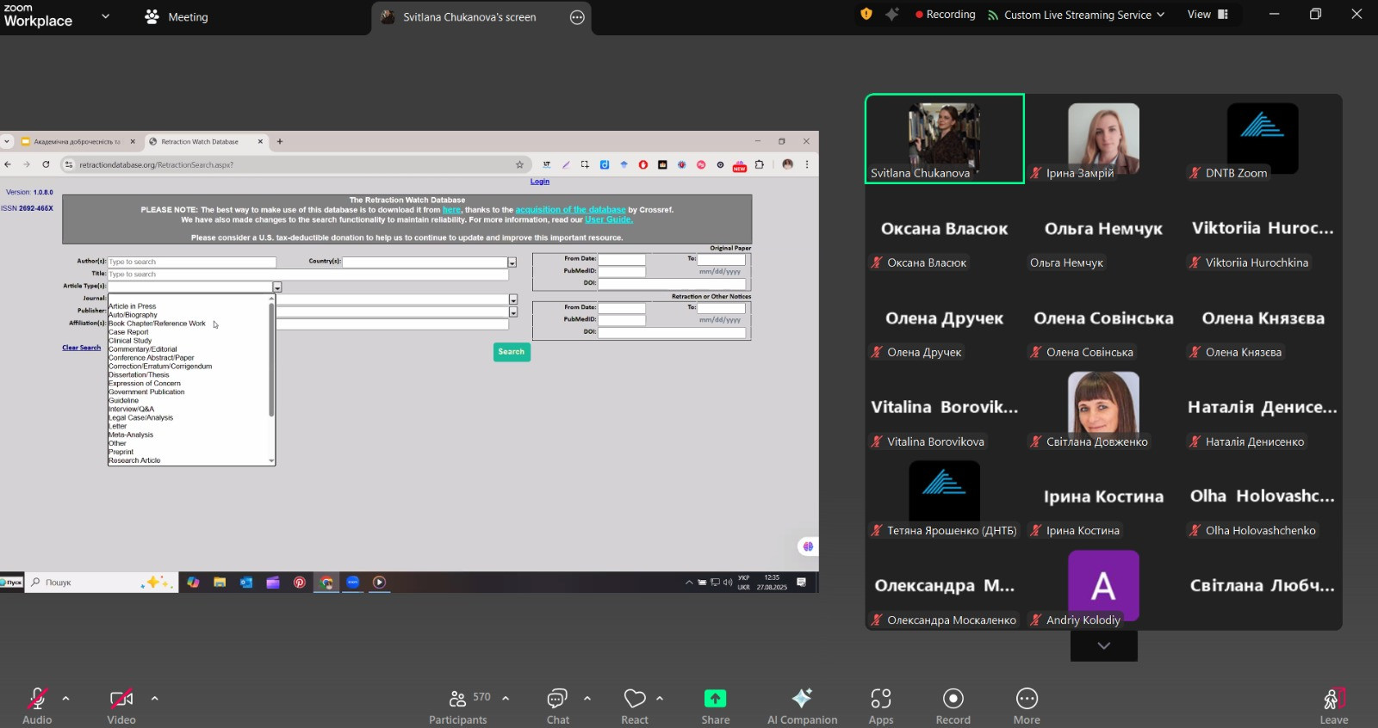Choose Research Article in article type list
Image resolution: width=1378 pixels, height=728 pixels.
tap(134, 460)
